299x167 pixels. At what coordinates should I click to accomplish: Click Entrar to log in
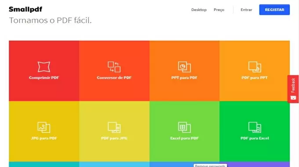[246, 10]
